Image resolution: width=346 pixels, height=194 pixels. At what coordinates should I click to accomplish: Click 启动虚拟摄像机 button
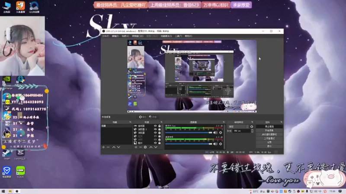pos(269,135)
